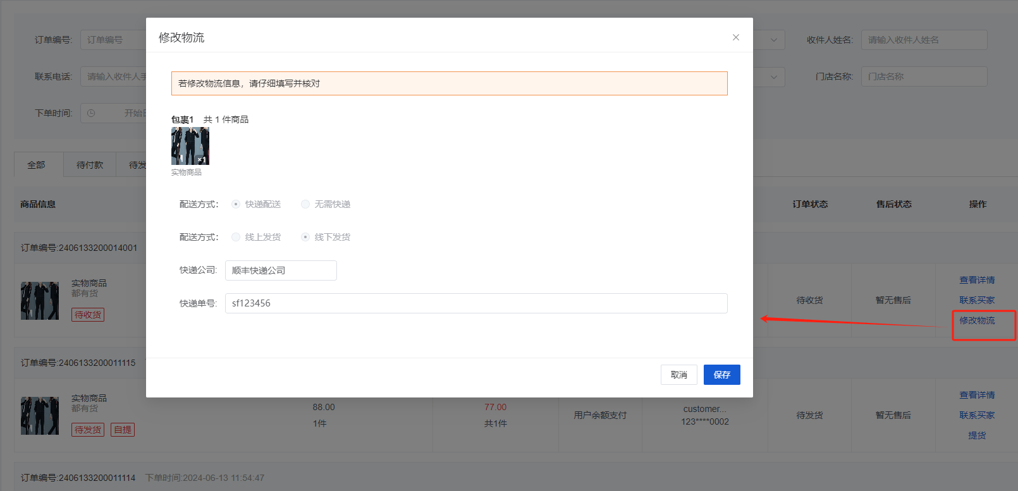Viewport: 1018px width, 491px height.
Task: Switch to the 待付款 tab
Action: pos(90,165)
